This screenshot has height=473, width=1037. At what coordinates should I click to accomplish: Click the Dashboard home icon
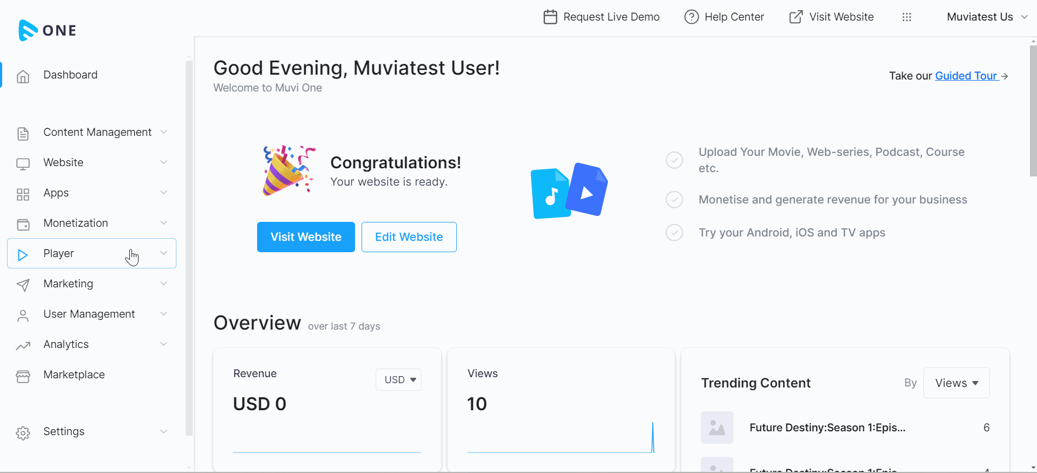23,76
